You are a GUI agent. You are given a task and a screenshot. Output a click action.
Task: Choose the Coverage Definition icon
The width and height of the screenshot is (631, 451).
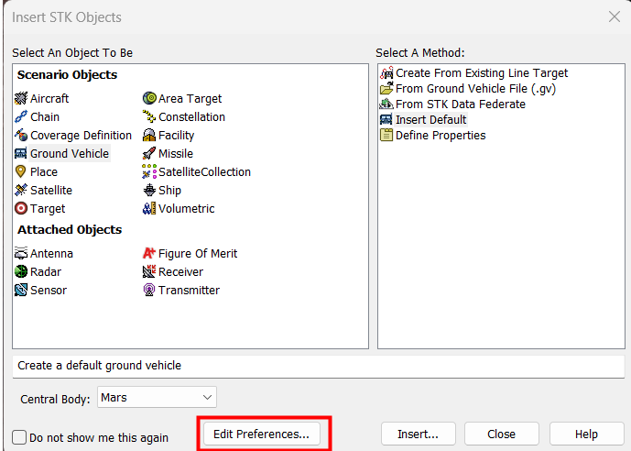pos(21,136)
